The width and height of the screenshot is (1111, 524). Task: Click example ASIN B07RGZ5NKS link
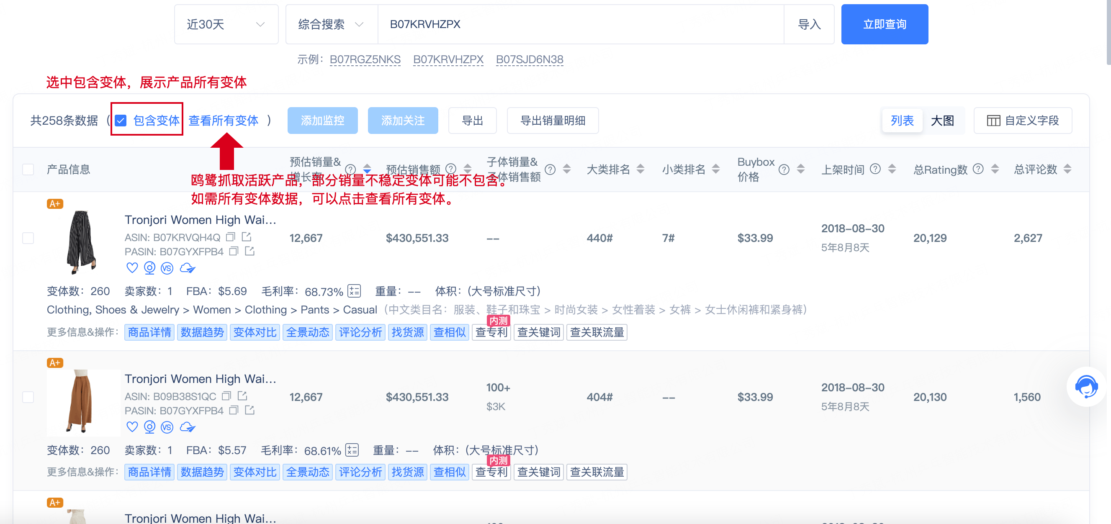365,59
